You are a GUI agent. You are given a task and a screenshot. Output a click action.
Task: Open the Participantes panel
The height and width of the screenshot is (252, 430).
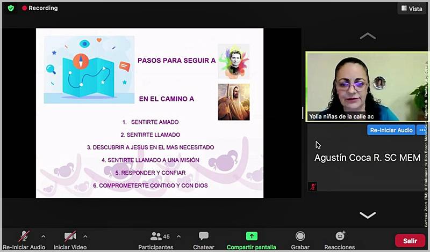[x=156, y=240]
